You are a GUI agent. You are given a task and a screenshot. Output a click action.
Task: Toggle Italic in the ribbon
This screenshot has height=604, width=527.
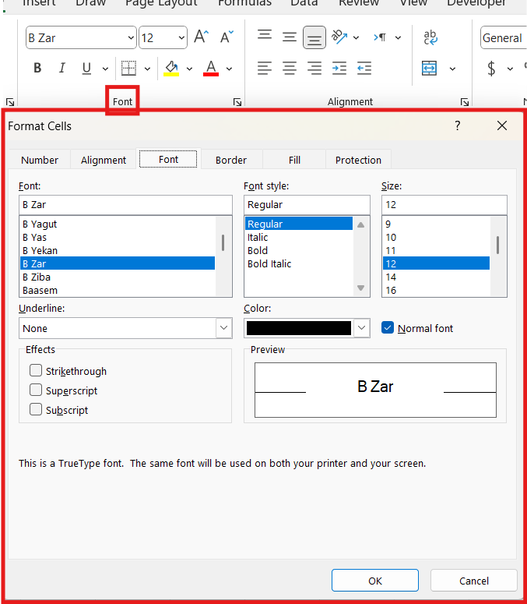[x=61, y=68]
